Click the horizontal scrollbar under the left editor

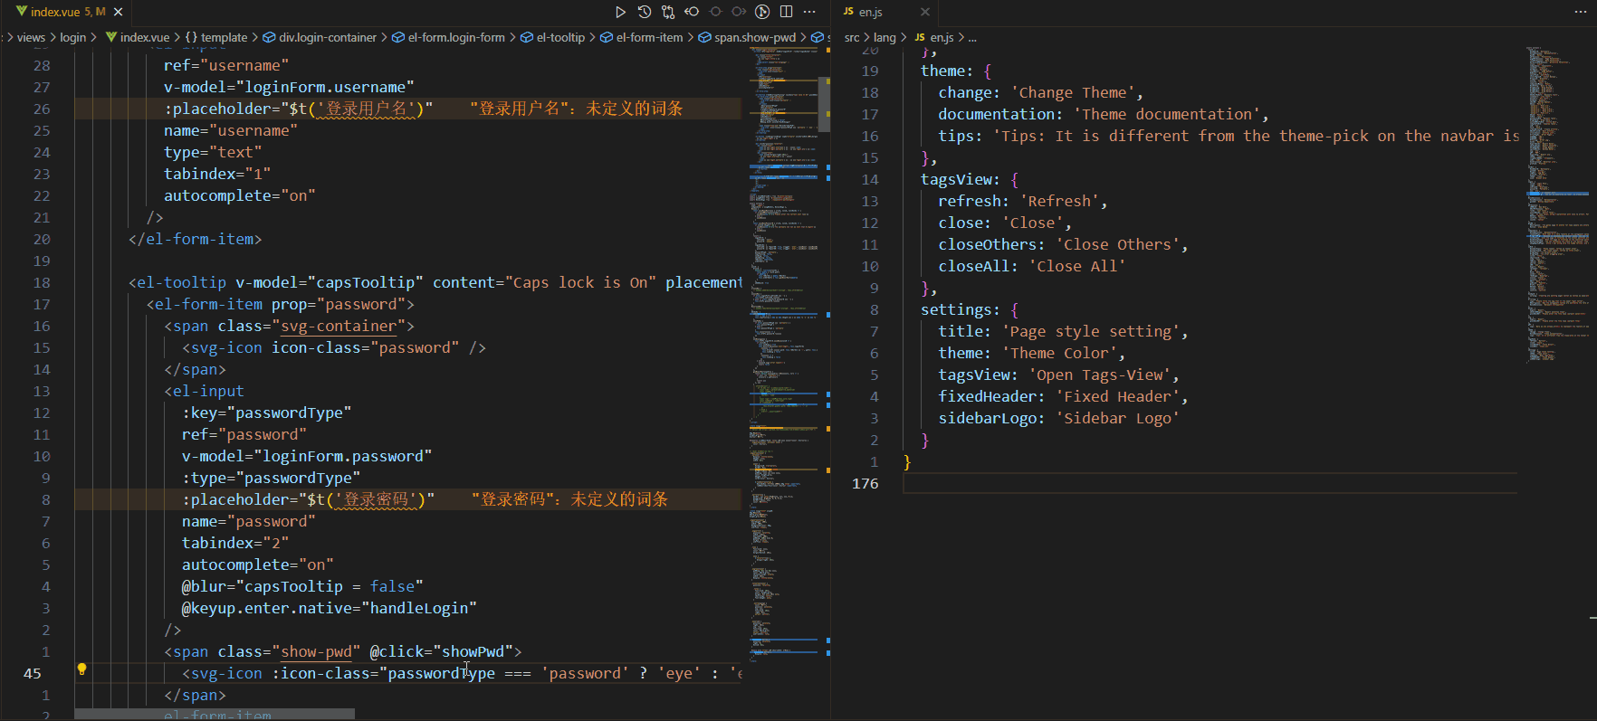coord(215,715)
